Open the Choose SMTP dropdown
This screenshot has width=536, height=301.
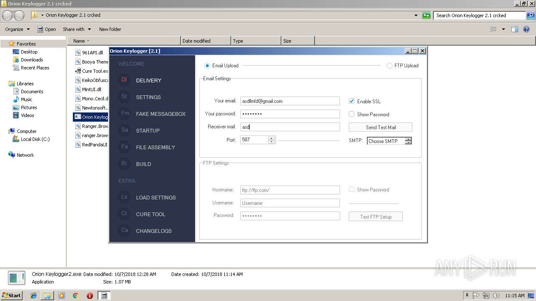[x=389, y=141]
